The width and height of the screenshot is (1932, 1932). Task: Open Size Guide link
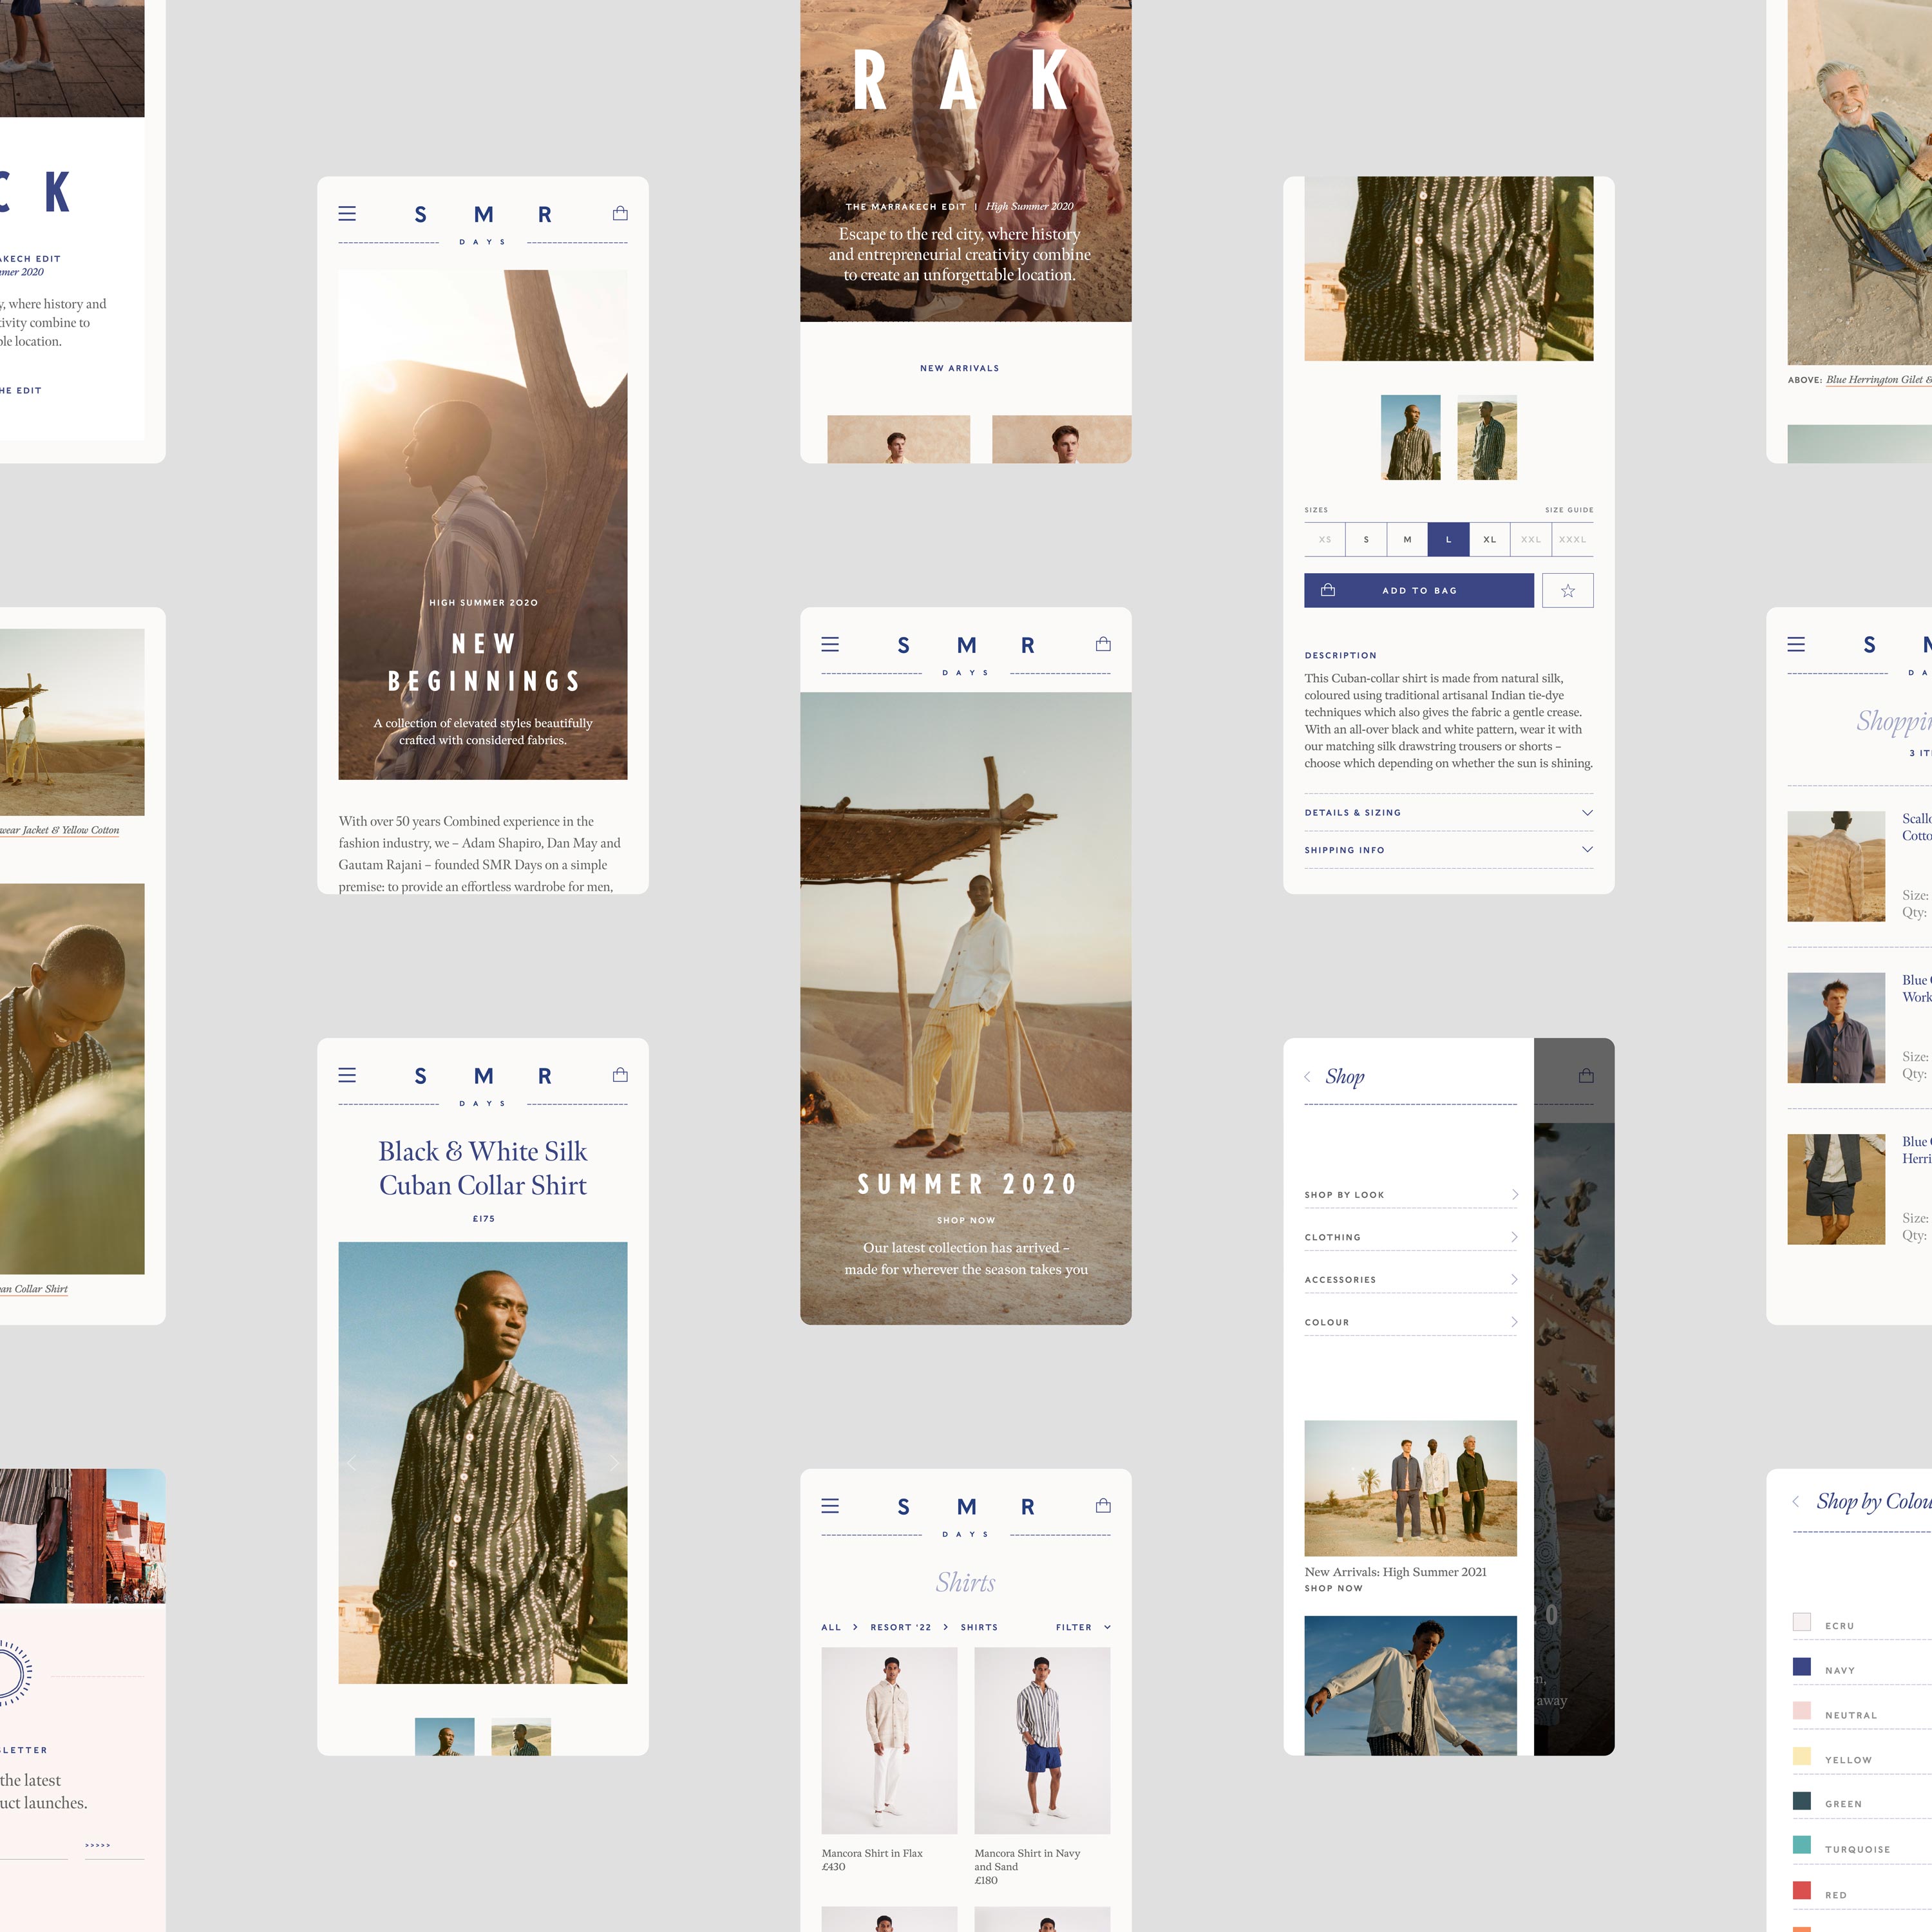(1568, 510)
